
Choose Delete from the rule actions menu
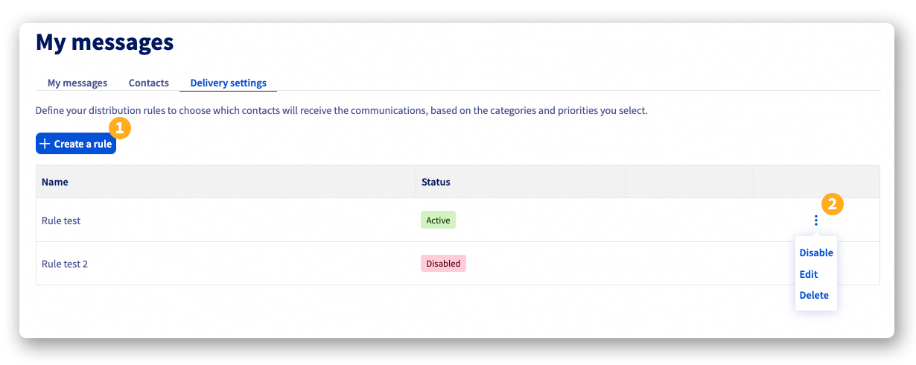tap(814, 295)
